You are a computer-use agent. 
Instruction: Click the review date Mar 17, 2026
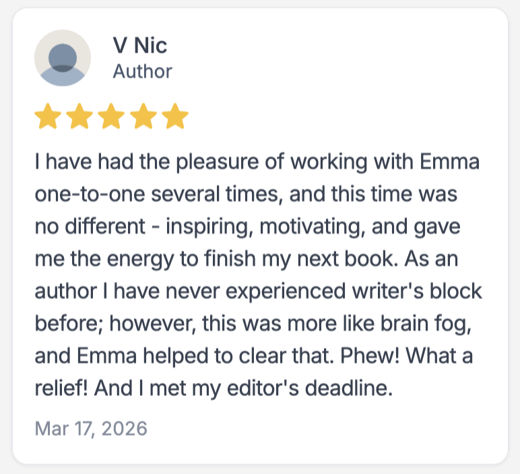90,428
